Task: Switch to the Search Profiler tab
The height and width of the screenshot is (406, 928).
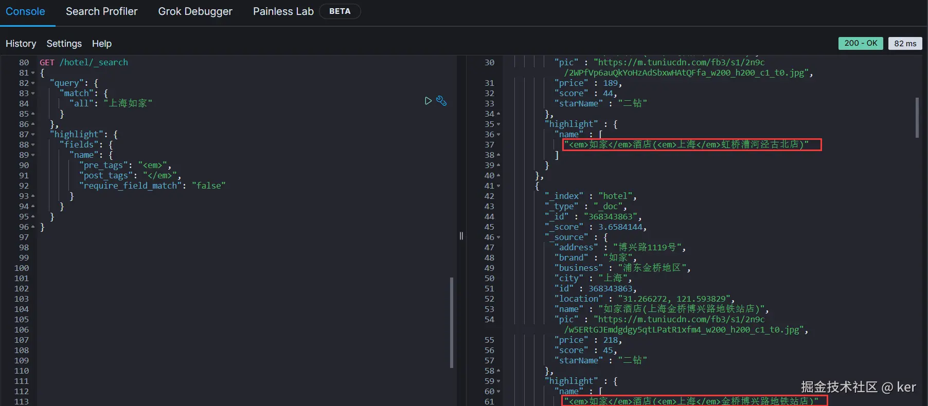Action: pyautogui.click(x=102, y=11)
